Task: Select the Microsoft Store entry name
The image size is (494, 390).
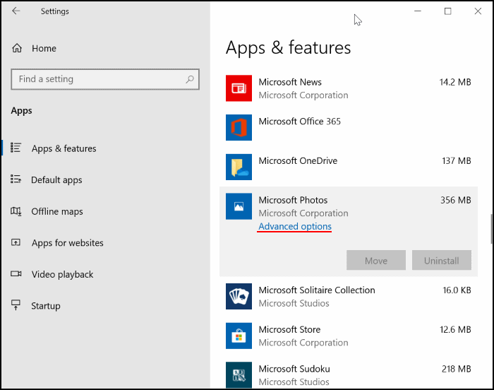Action: point(289,329)
